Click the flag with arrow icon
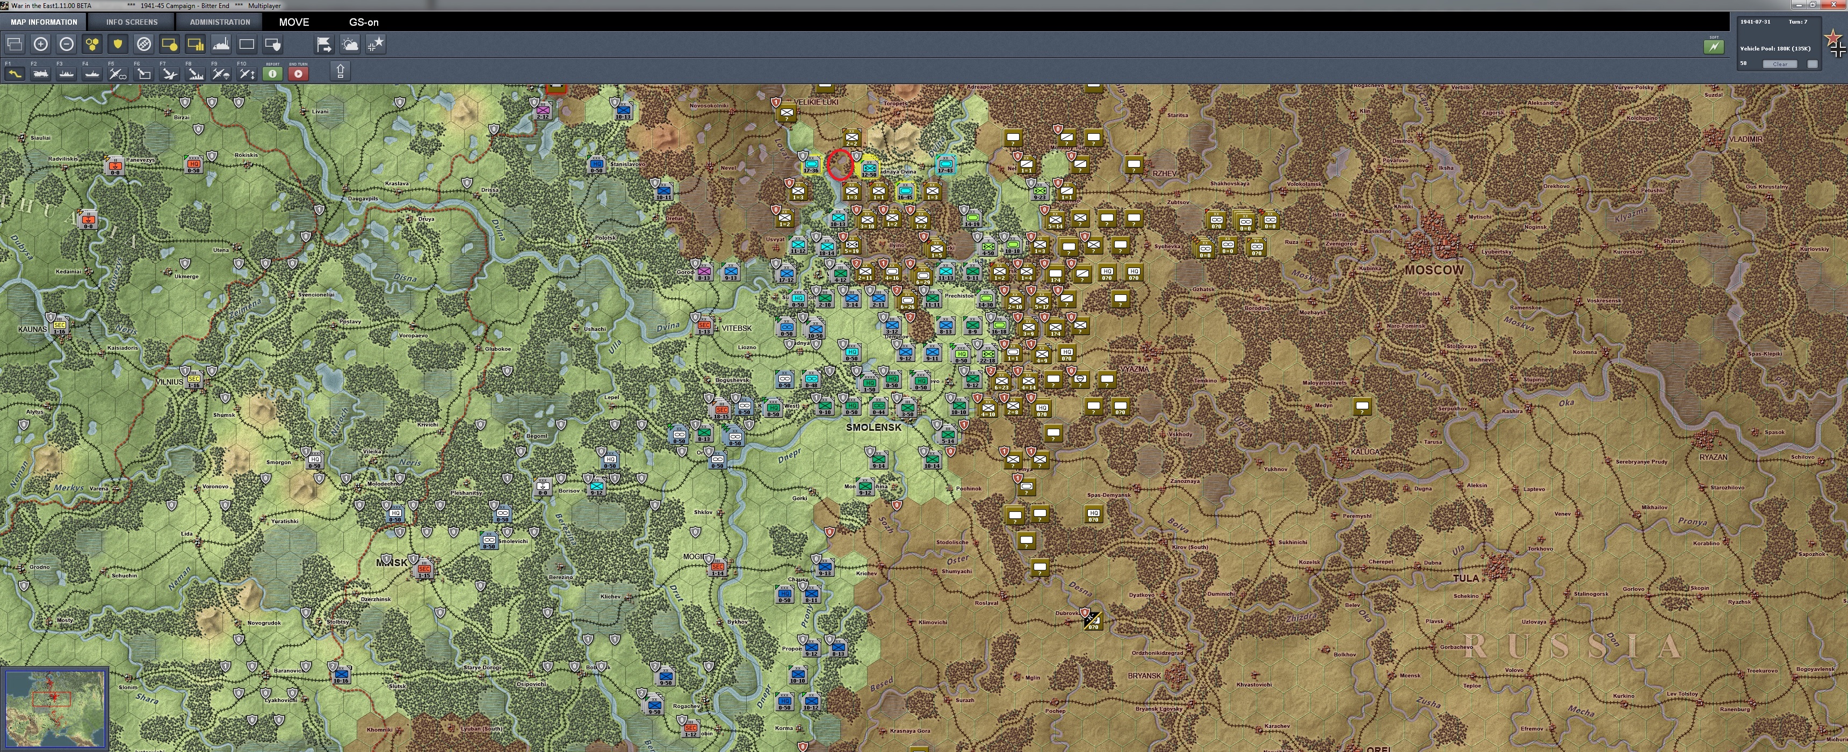 coord(324,45)
